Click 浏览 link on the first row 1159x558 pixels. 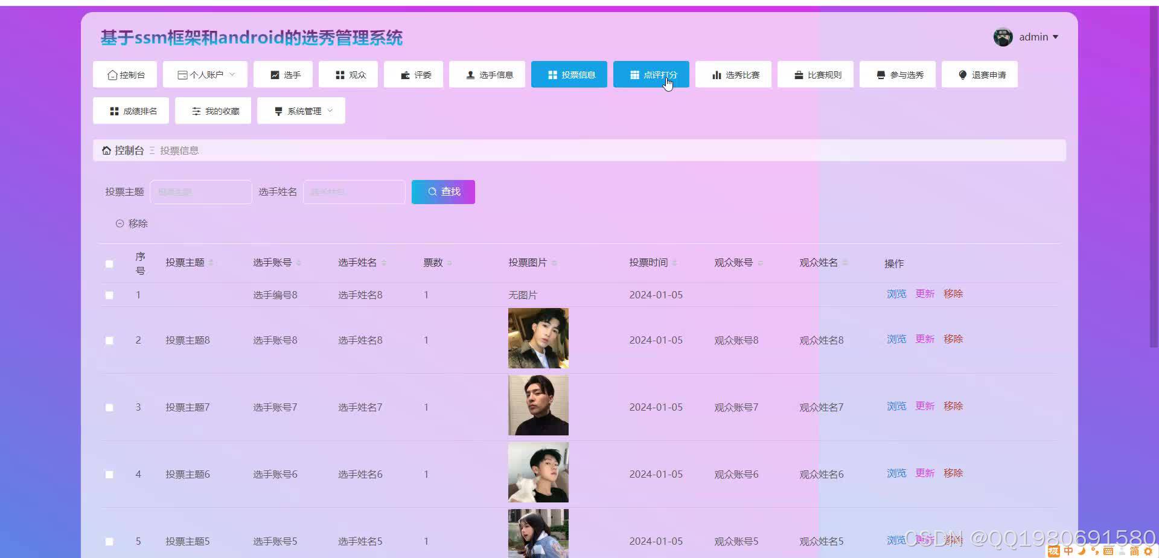coord(896,294)
